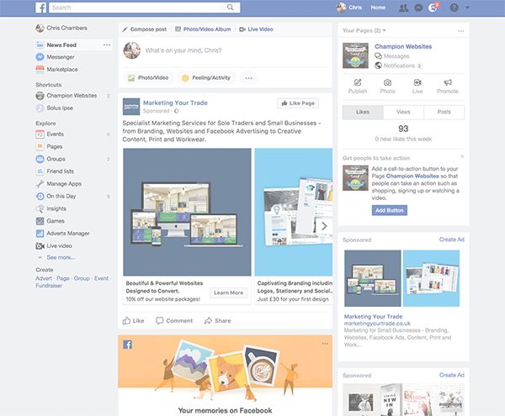Image resolution: width=505 pixels, height=416 pixels.
Task: Open the marketingyourtrade.co.uk link
Action: click(x=377, y=324)
